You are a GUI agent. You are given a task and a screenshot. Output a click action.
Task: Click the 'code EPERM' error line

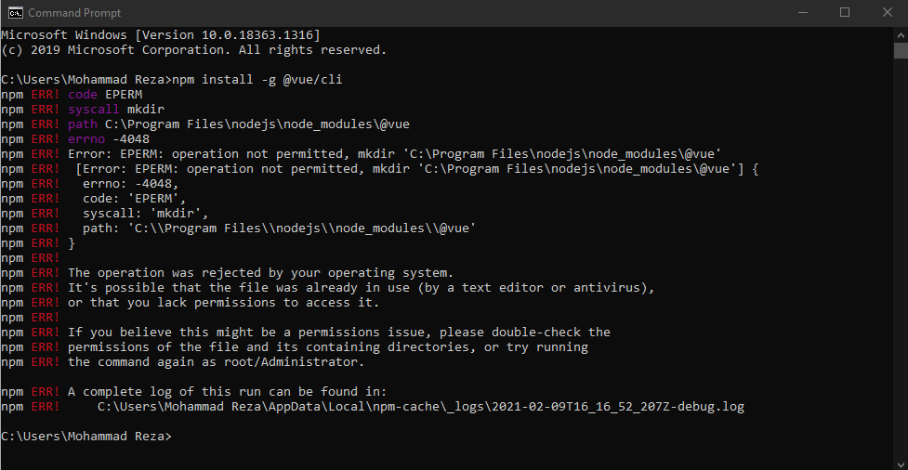105,94
